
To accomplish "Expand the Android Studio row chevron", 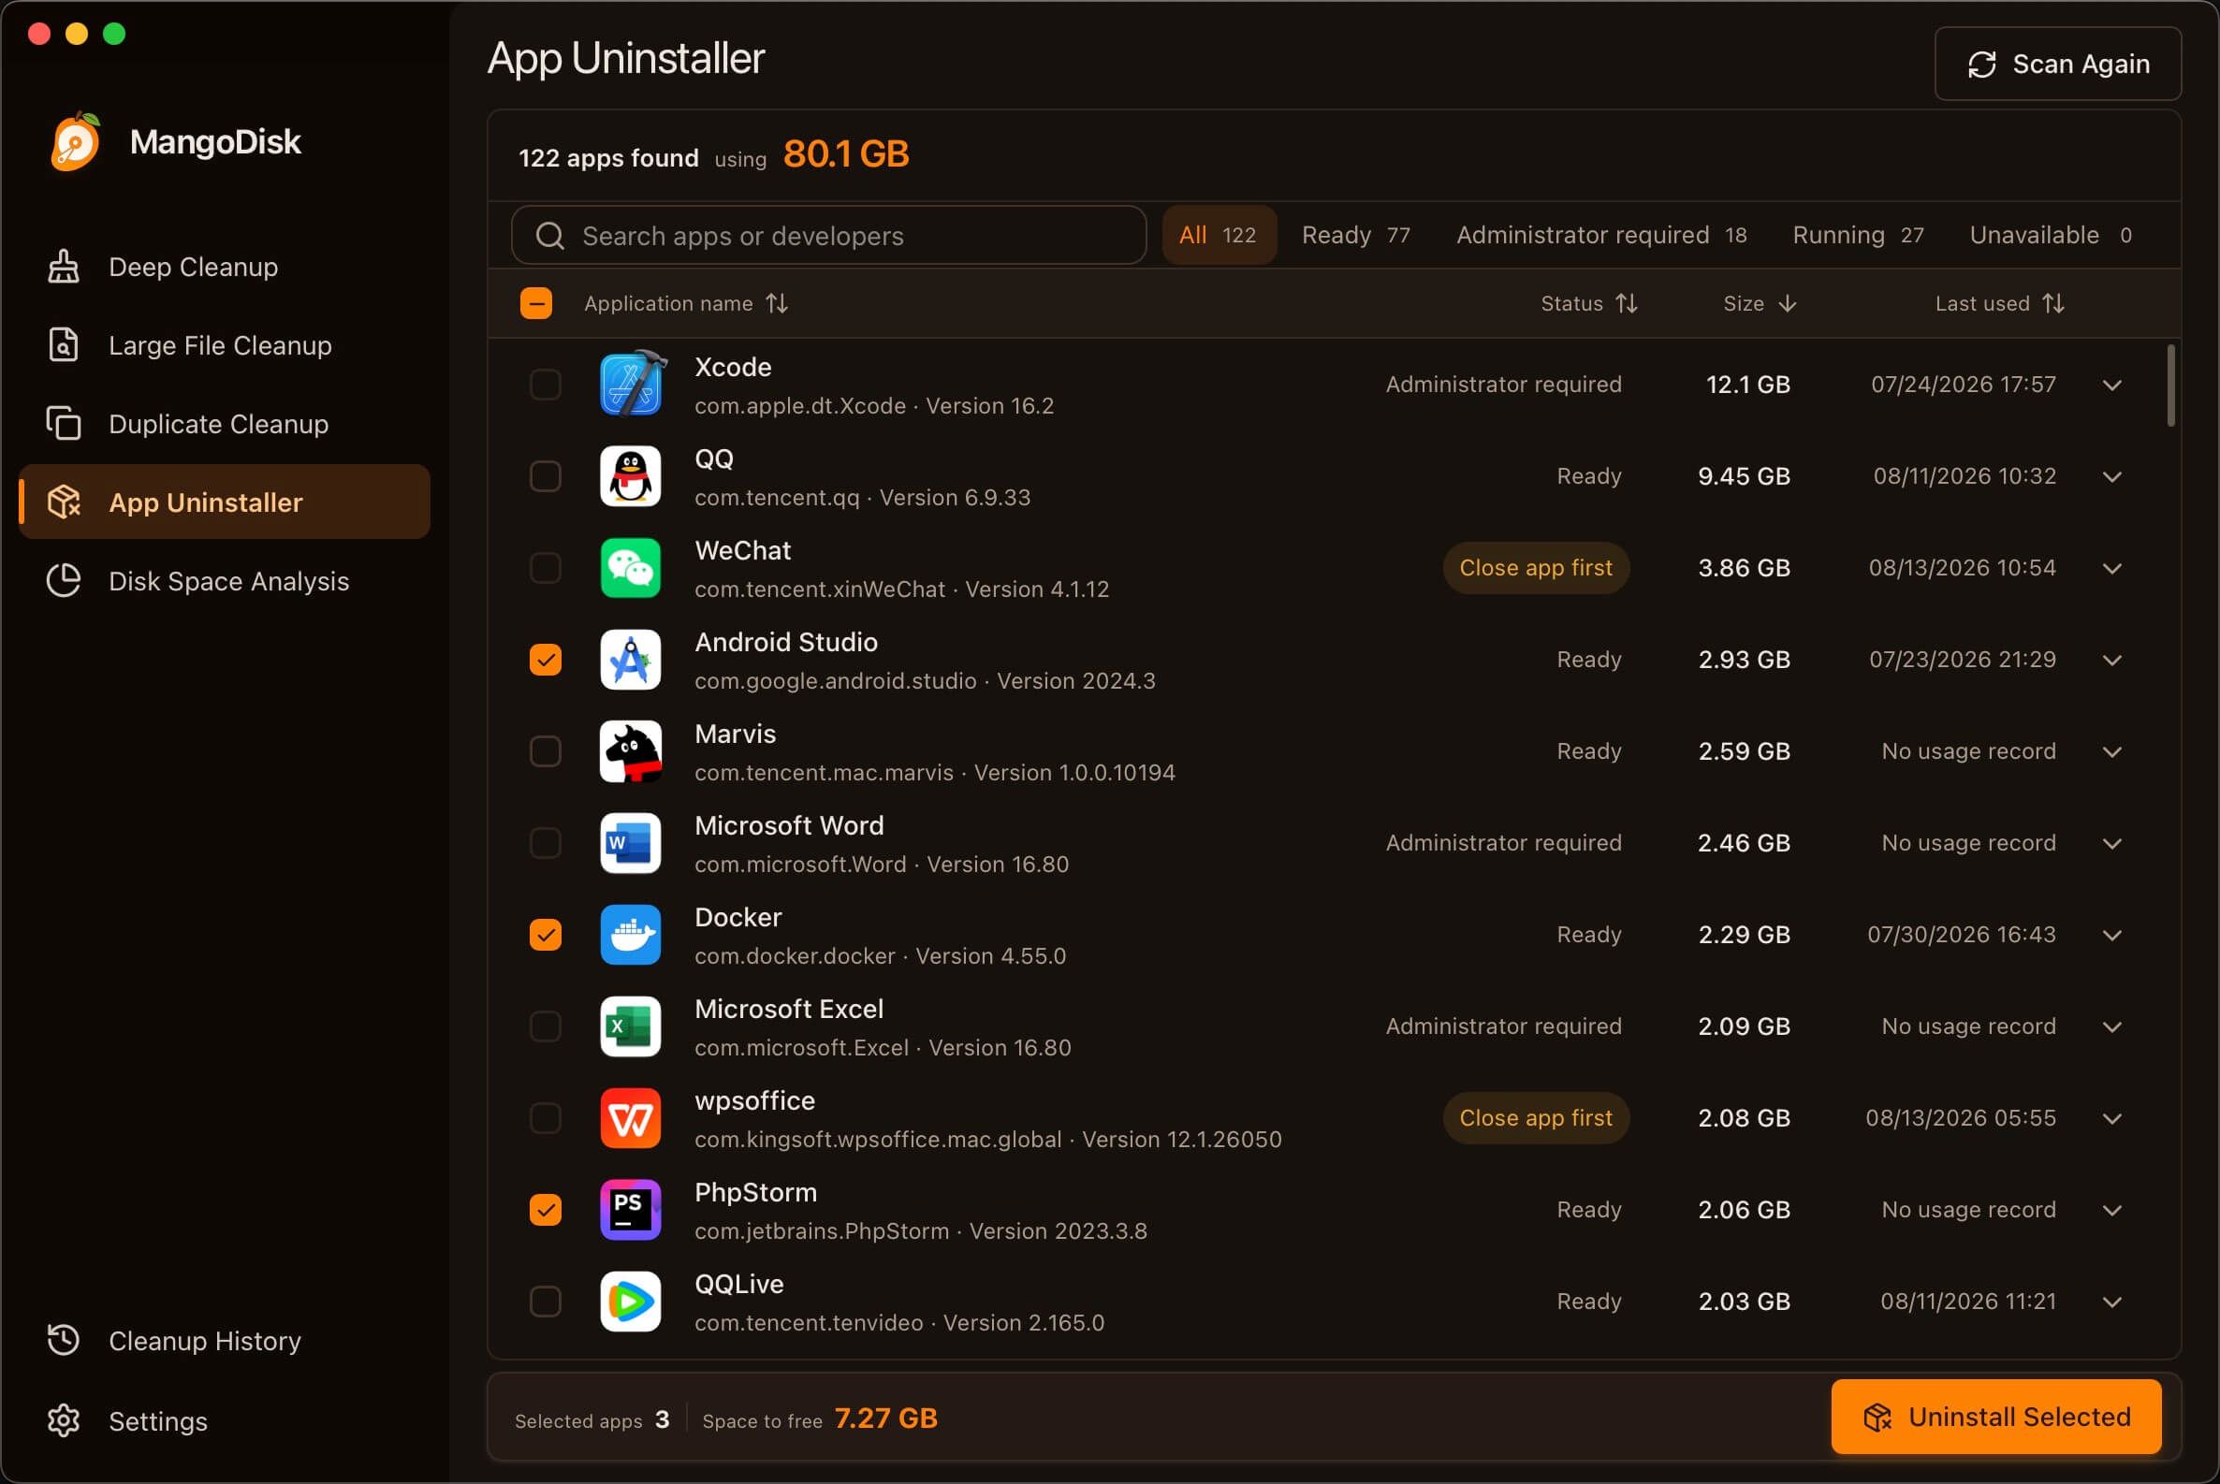I will pos(2112,661).
